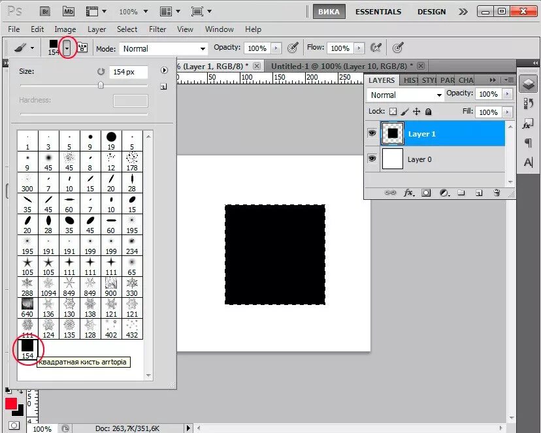Screen dimensions: 541x433
Task: Close the Untitled-1 document tab
Action: pyautogui.click(x=421, y=66)
